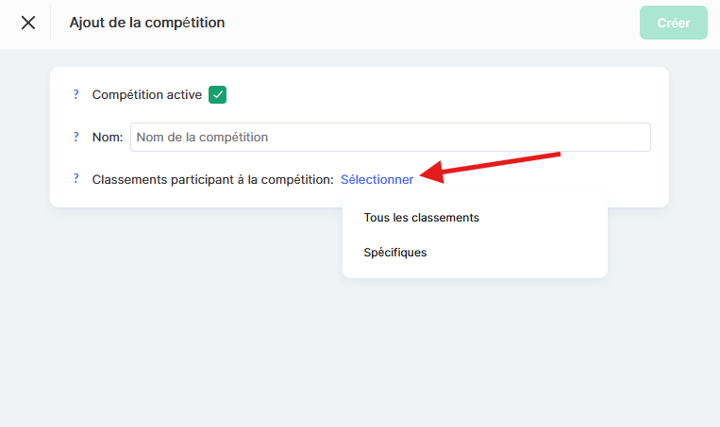Viewport: 720px width, 427px height.
Task: Uncheck the Compétition active checkbox
Action: [x=218, y=94]
